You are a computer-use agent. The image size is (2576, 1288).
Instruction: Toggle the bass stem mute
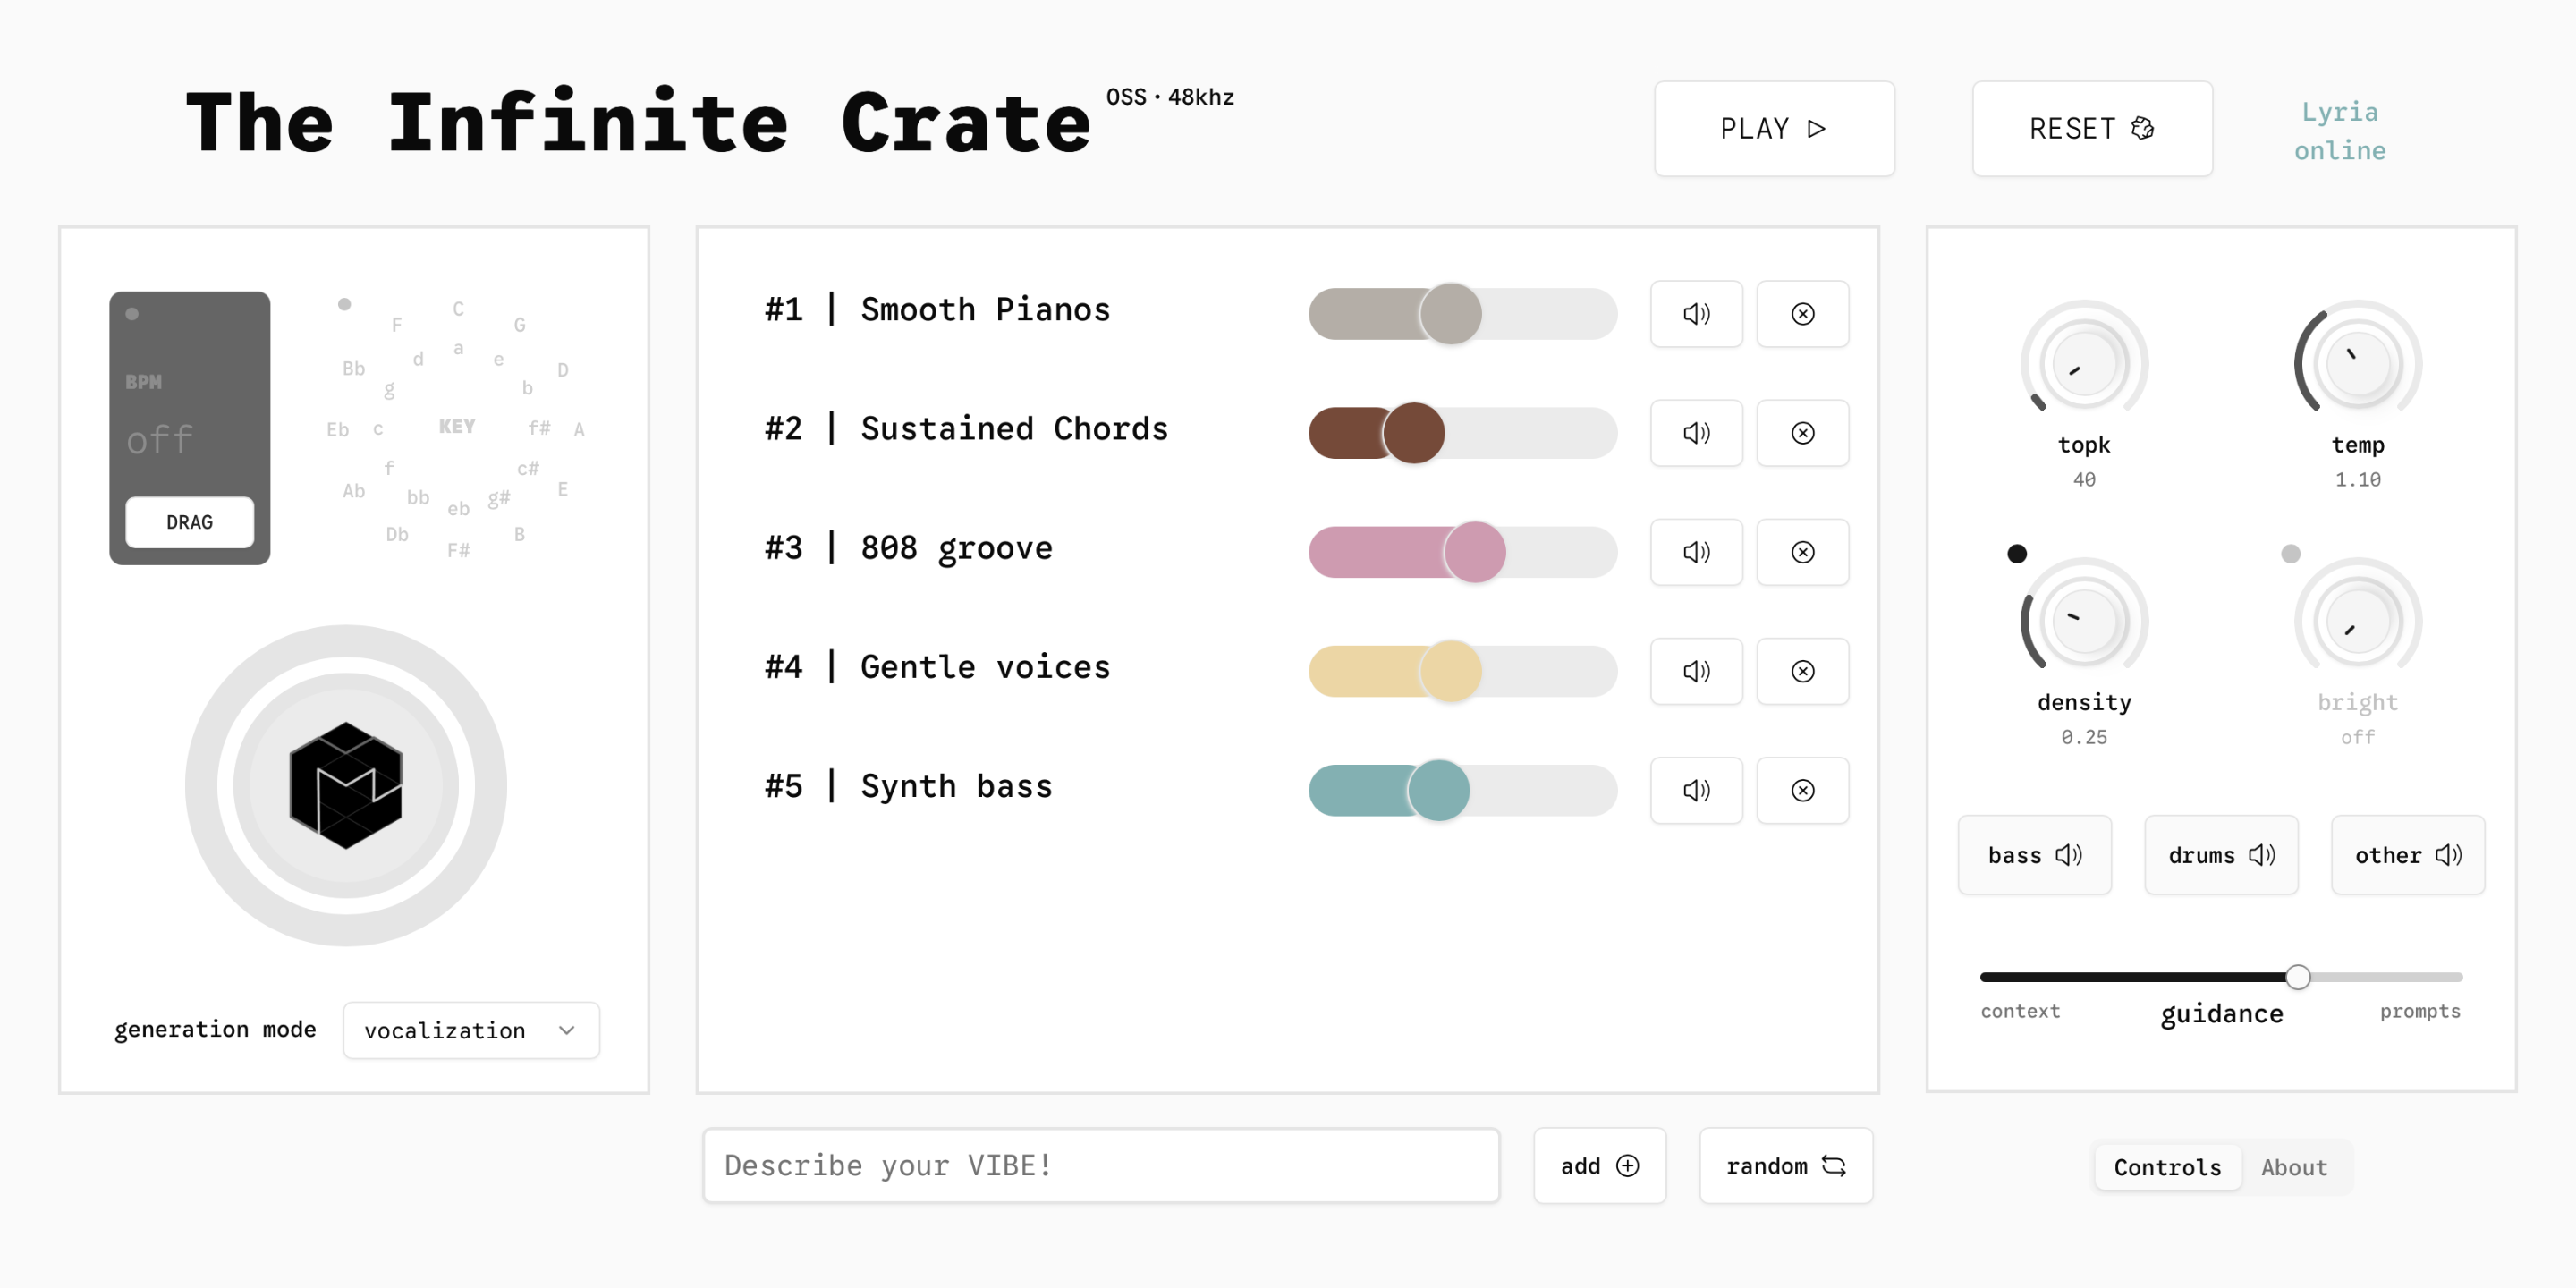tap(2034, 855)
